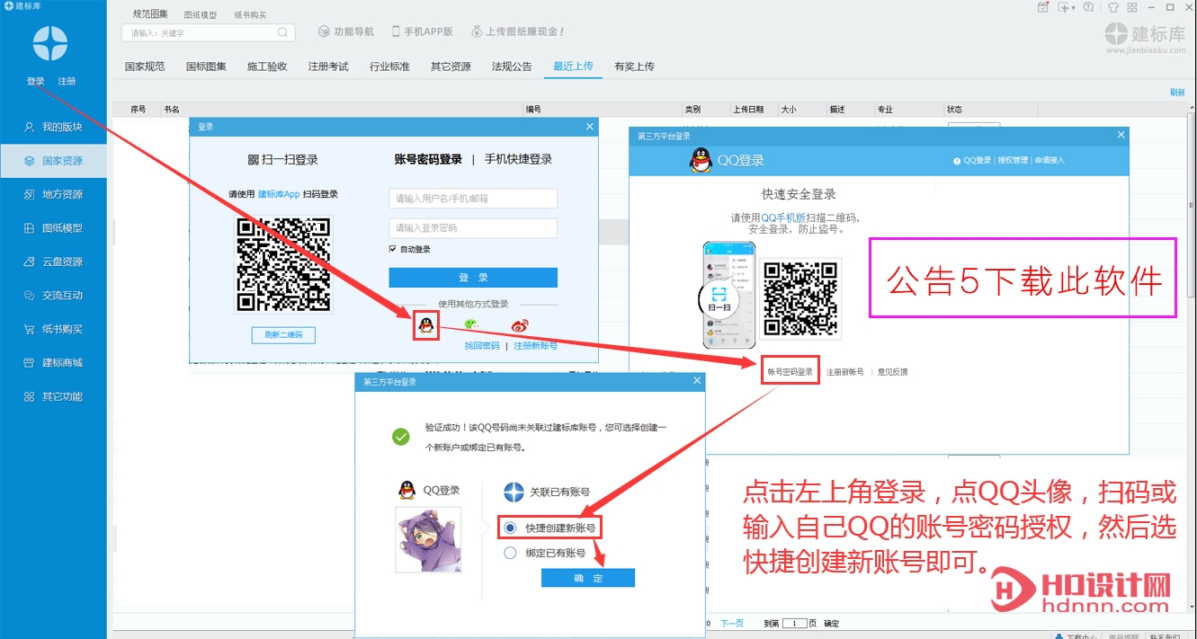Open the four-square grid menu icon
This screenshot has width=1197, height=639.
1134,7
